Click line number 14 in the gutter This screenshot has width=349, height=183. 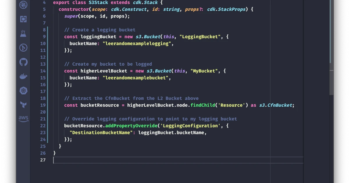pyautogui.click(x=43, y=71)
